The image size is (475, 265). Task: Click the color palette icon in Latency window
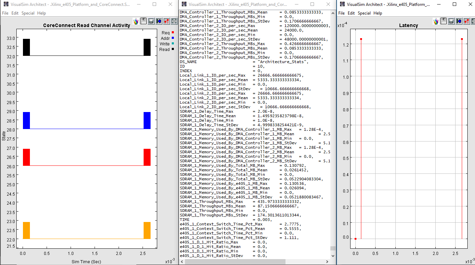436,22
